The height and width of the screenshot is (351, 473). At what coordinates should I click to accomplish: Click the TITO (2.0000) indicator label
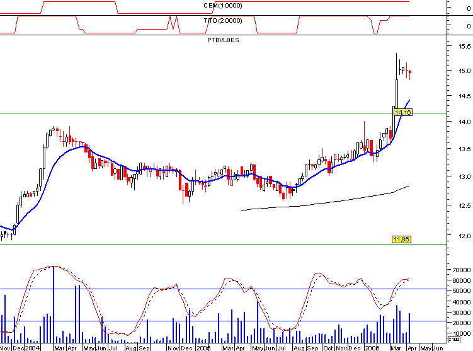click(x=223, y=21)
